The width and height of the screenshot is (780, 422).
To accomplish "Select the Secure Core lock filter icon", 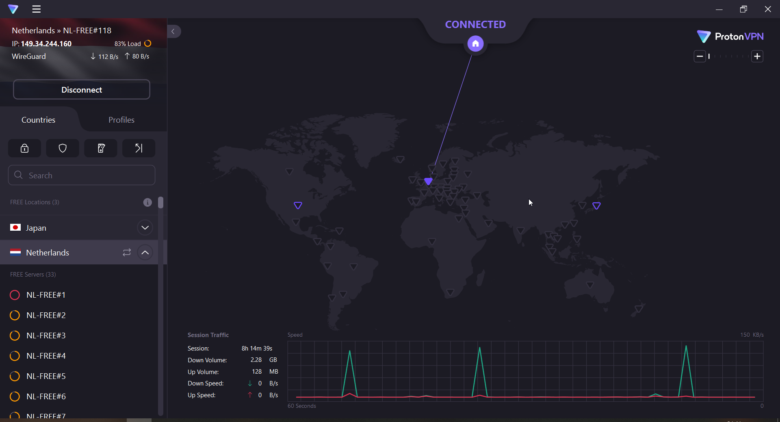I will (x=24, y=148).
